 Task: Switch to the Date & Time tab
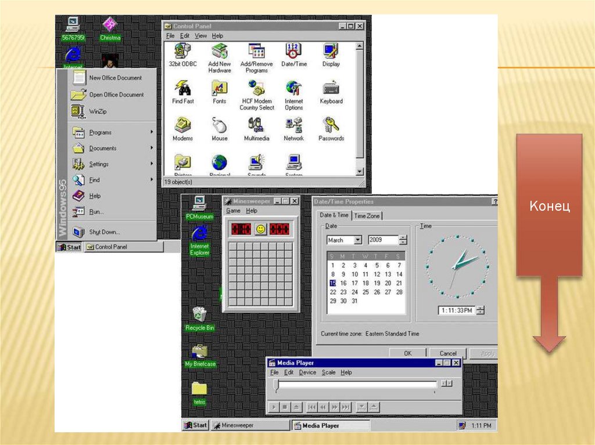pyautogui.click(x=334, y=215)
